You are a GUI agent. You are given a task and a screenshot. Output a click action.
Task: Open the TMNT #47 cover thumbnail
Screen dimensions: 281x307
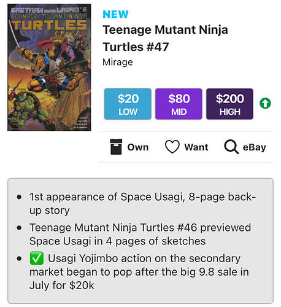click(49, 67)
